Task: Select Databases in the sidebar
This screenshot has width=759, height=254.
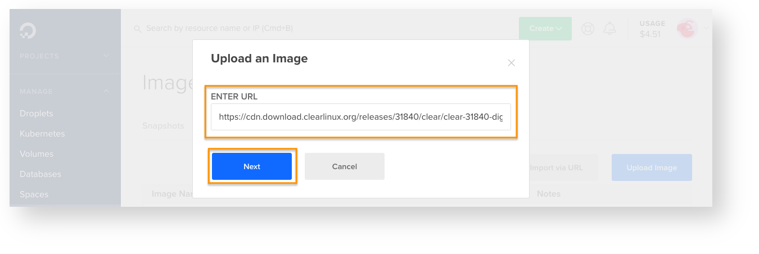Action: (x=40, y=174)
